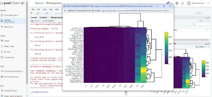Open Your Workspace space
Image resolution: width=212 pixels, height=97 pixels.
click(11, 15)
